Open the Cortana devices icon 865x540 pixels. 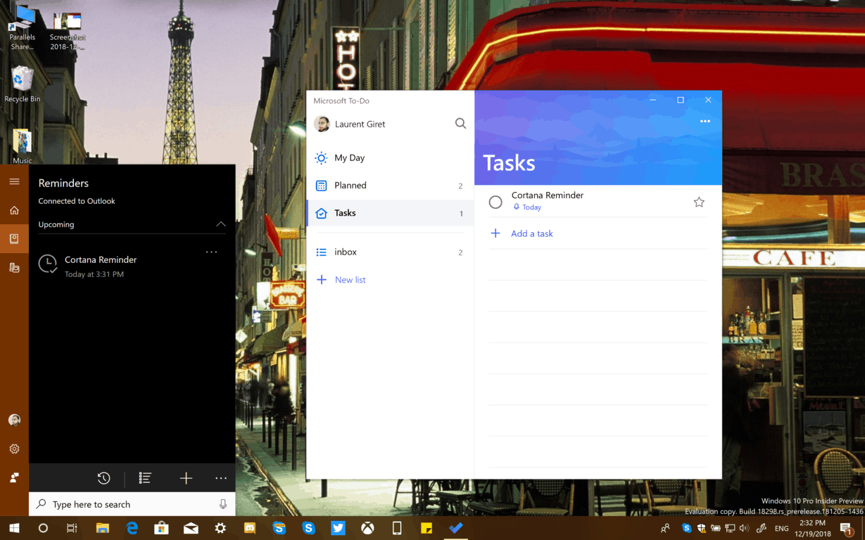[x=14, y=268]
